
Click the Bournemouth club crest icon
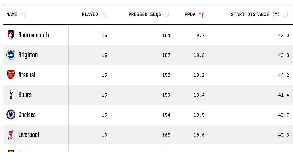click(11, 35)
